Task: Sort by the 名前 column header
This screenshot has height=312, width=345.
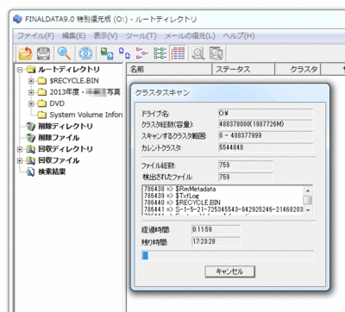Action: (169, 69)
